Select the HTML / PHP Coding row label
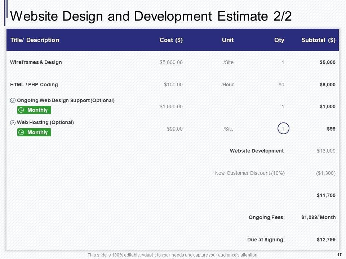The width and height of the screenshot is (346, 259). [x=34, y=85]
